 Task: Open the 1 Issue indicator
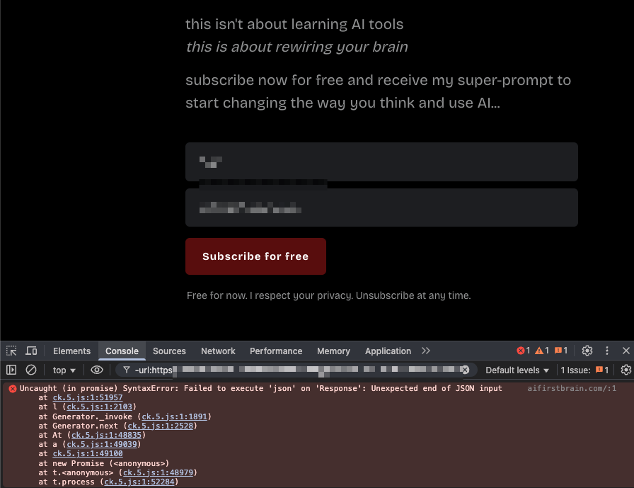(584, 370)
